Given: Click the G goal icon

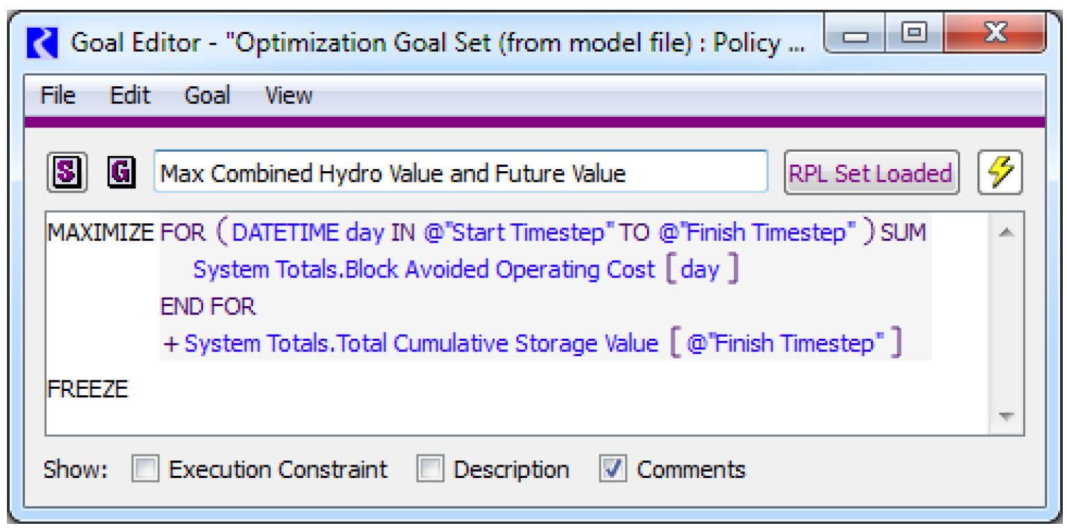Looking at the screenshot, I should point(120,172).
